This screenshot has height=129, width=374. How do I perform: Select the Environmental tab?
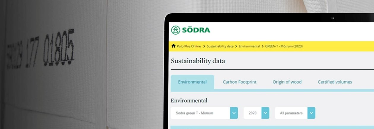pos(192,82)
